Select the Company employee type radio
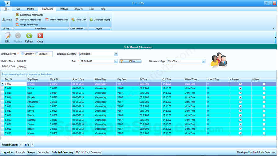The height and width of the screenshot is (157, 278). (23, 54)
